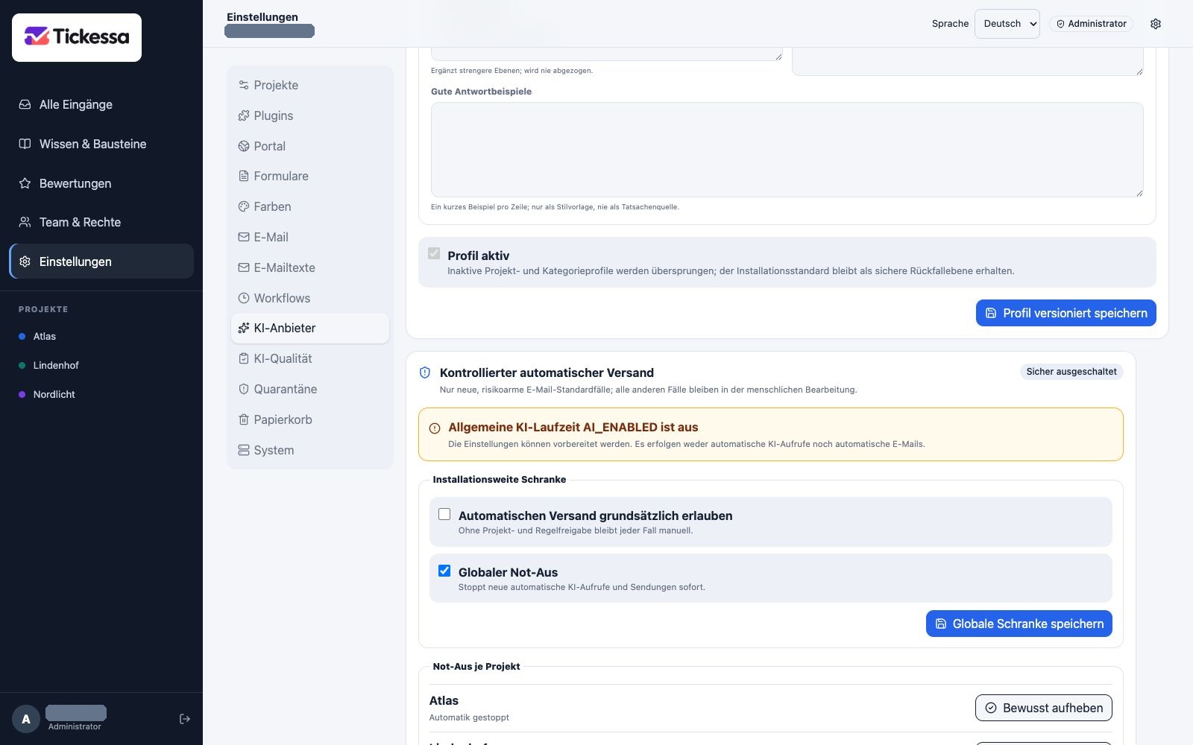
Task: Click the KI-Qualität clipboard icon
Action: [244, 358]
